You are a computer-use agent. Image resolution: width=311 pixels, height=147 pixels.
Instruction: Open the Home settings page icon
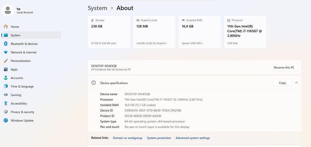(x=6, y=27)
